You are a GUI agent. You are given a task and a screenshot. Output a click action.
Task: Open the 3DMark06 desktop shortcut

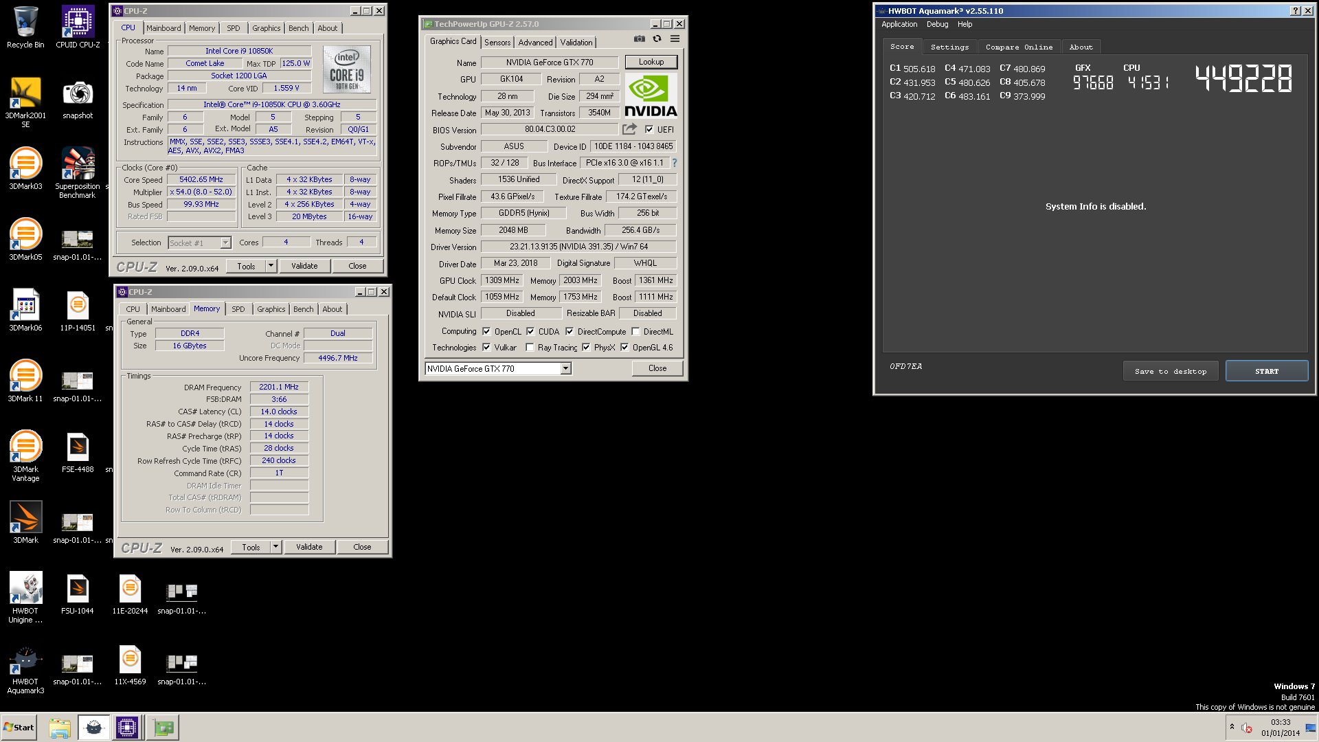(x=25, y=311)
